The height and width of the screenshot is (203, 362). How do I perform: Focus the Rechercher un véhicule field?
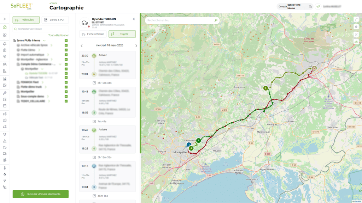41,29
